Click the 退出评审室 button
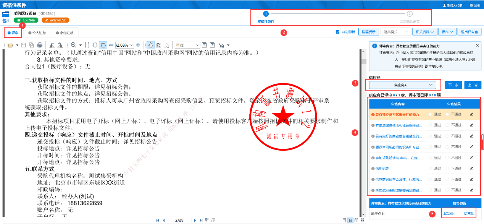Screen dimensions: 484x224 469,32
